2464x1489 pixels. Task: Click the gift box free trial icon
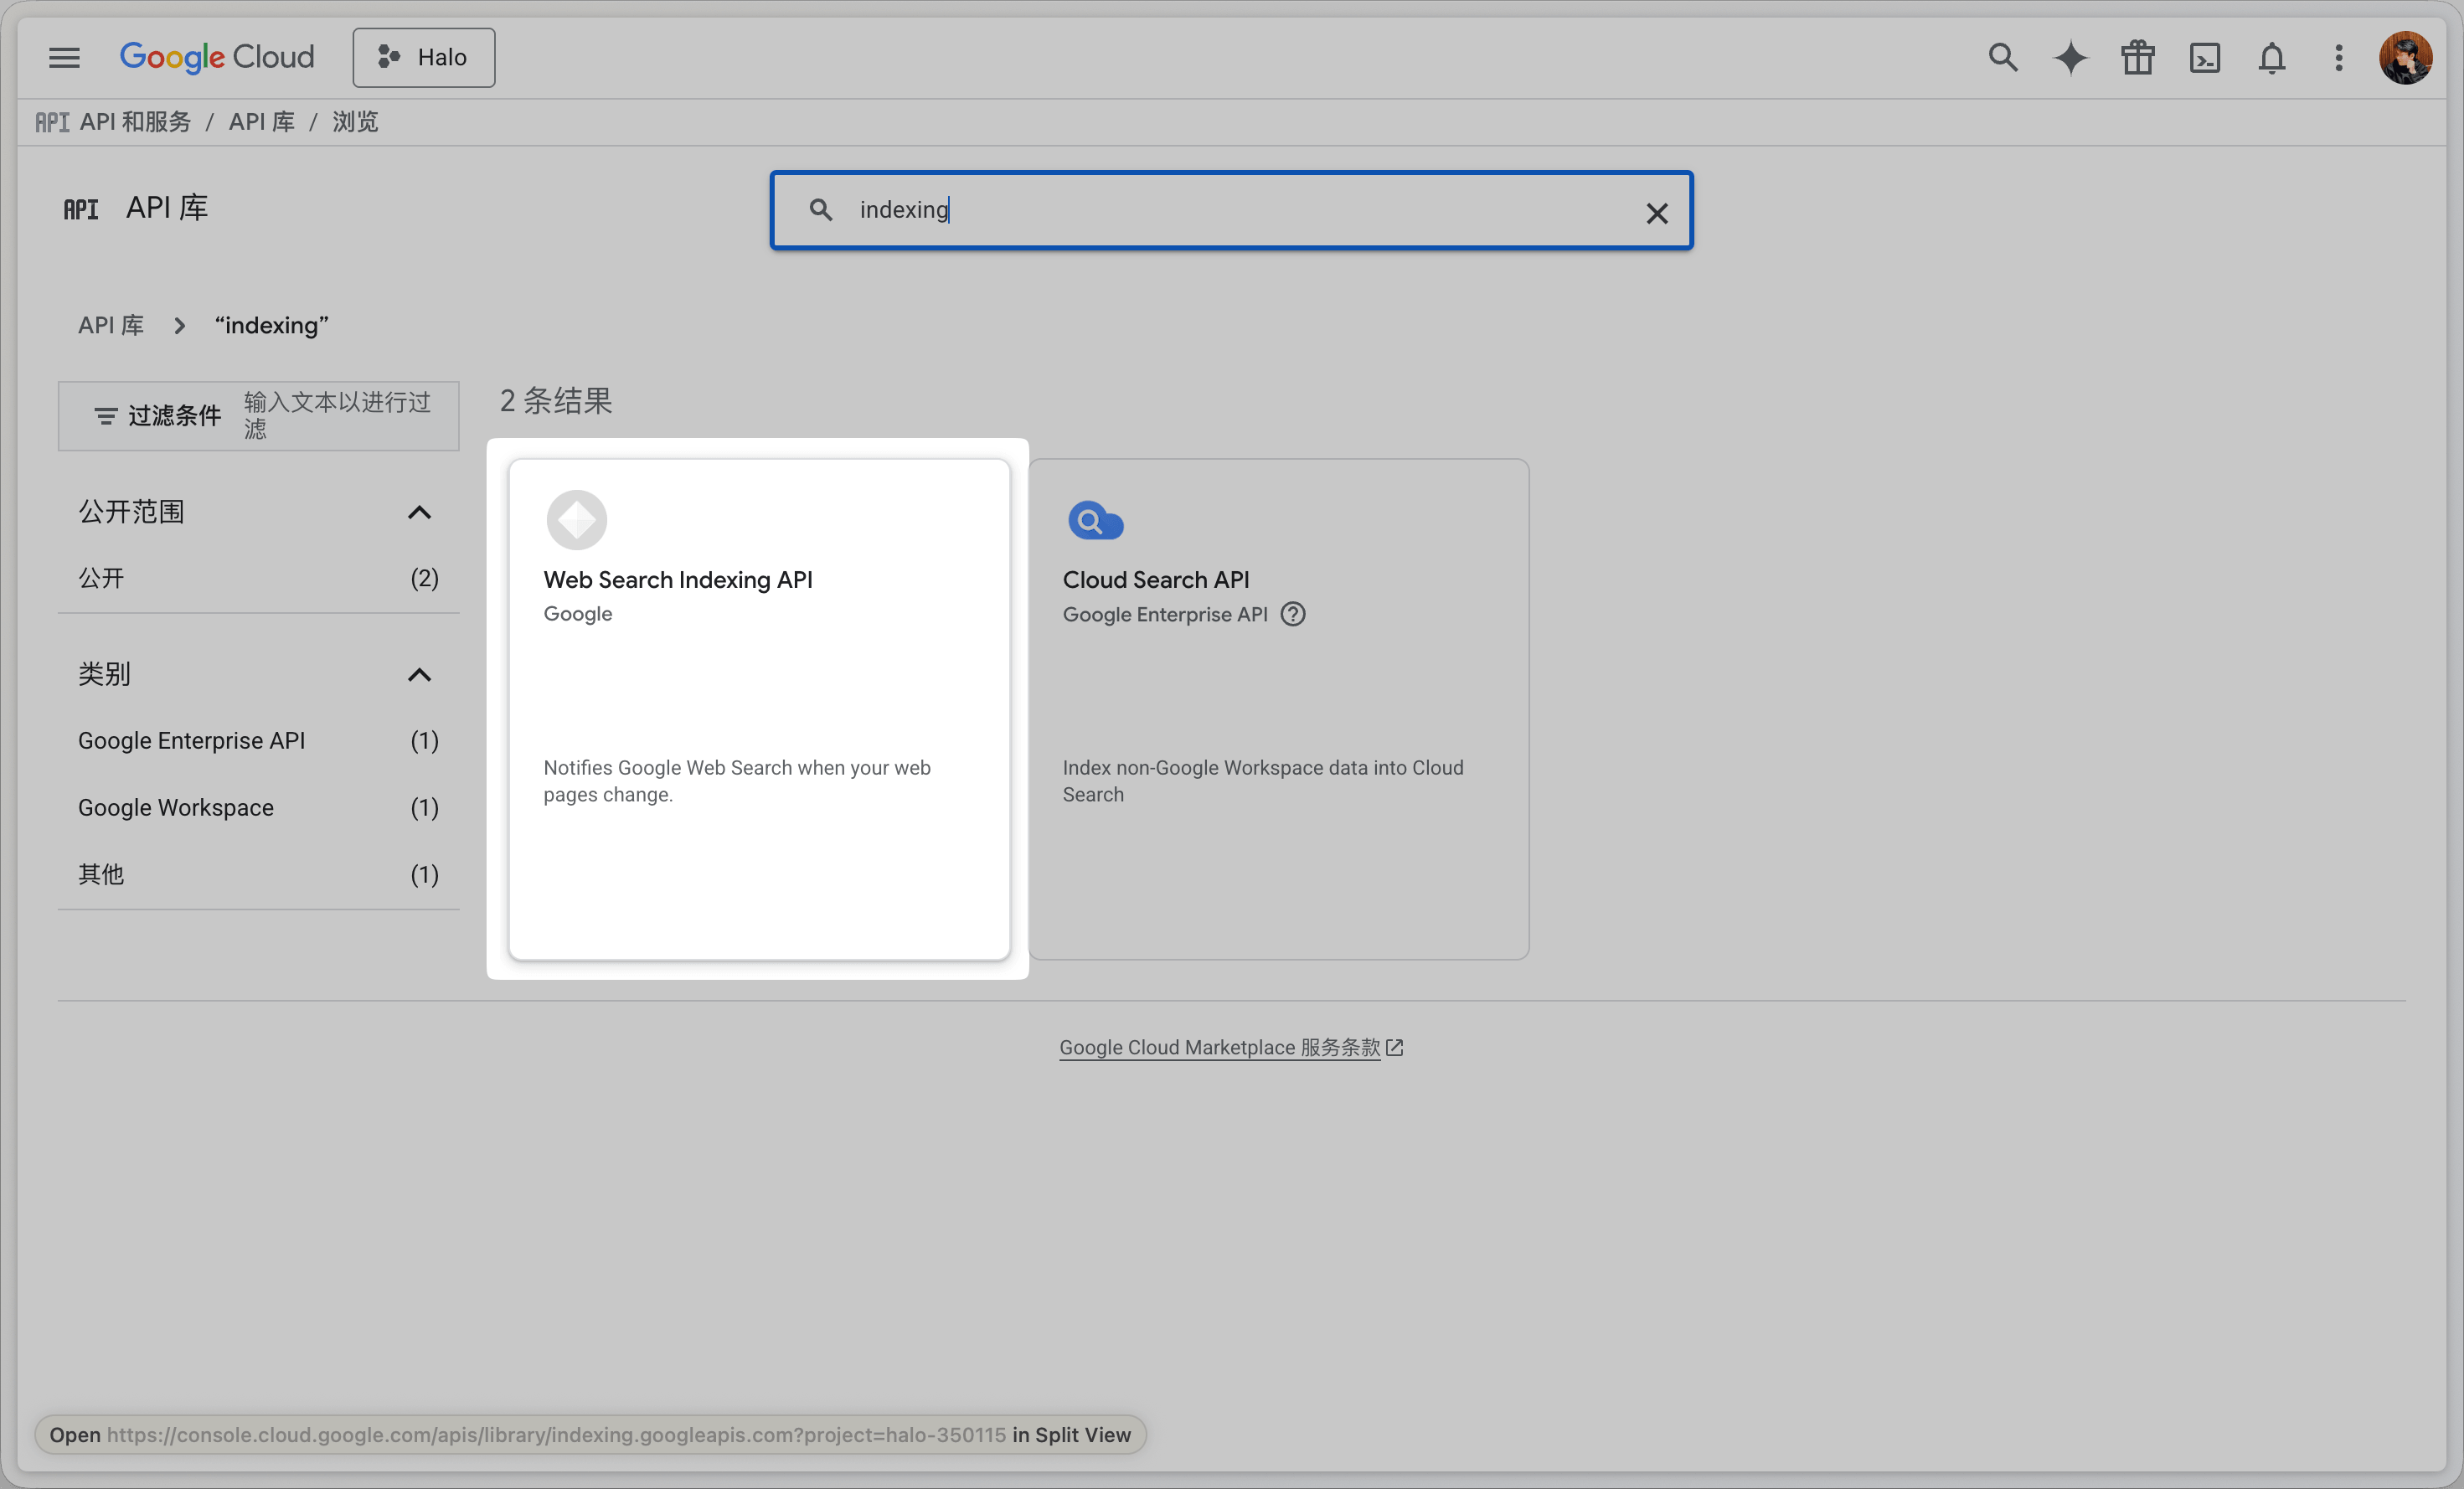tap(2138, 58)
